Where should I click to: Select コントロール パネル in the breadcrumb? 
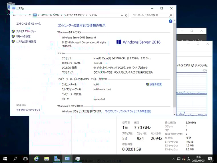click(50, 15)
